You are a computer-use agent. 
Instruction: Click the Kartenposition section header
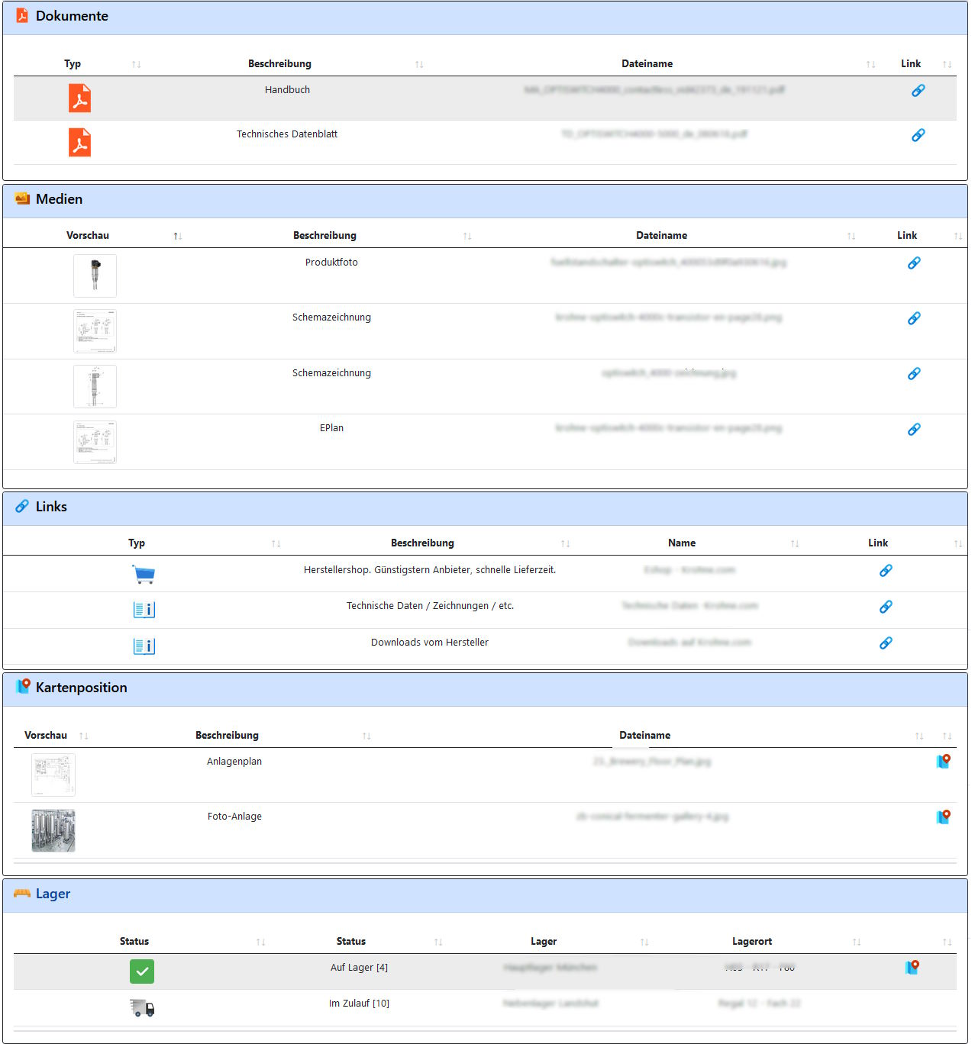tap(485, 688)
